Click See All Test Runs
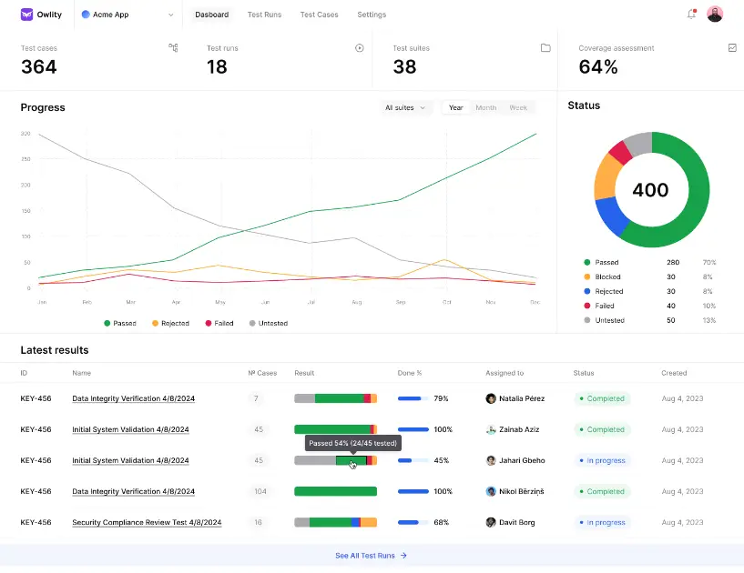Viewport: 744px width, 573px height. (x=370, y=555)
